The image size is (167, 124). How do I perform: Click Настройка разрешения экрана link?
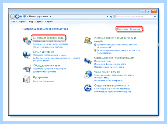[109, 67]
